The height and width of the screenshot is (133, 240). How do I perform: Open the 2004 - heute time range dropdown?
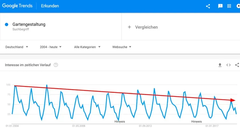[51, 47]
